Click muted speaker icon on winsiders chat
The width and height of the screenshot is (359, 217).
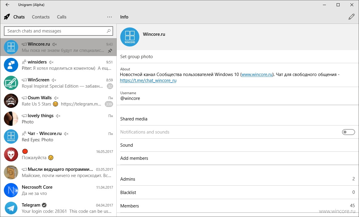(51, 62)
